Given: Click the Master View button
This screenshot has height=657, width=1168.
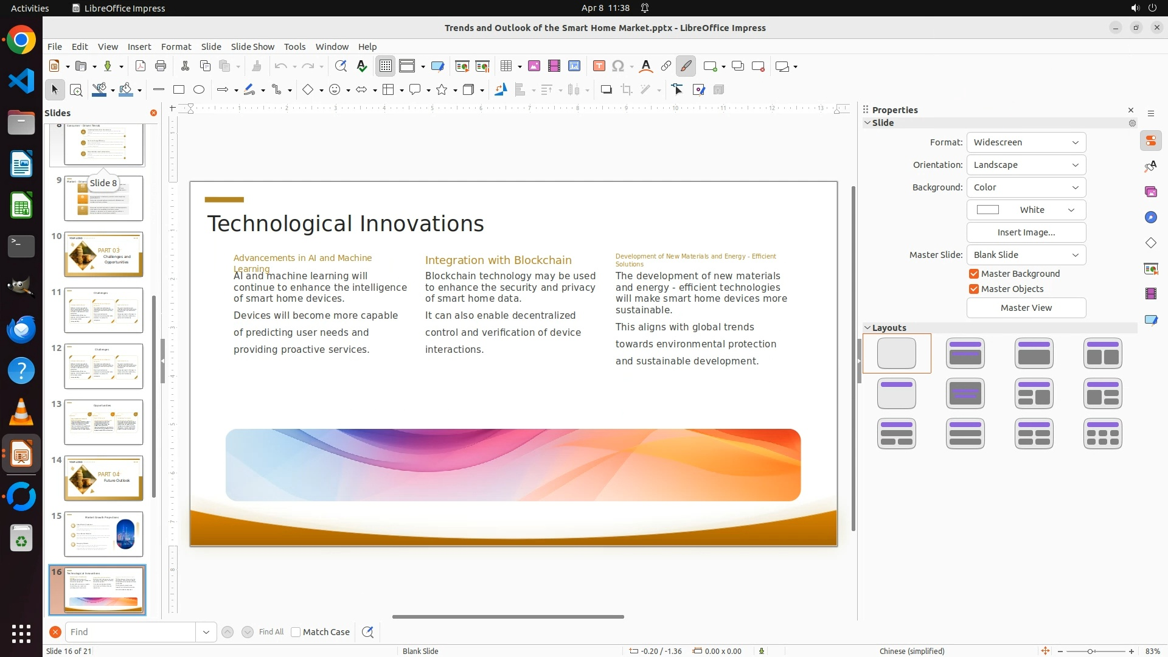Looking at the screenshot, I should pyautogui.click(x=1026, y=308).
